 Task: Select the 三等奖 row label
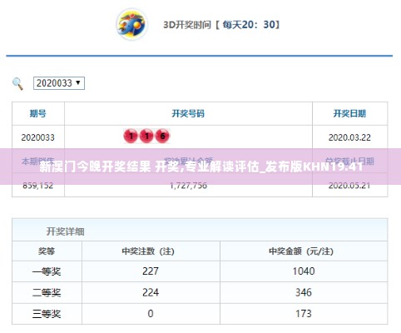coord(47,314)
